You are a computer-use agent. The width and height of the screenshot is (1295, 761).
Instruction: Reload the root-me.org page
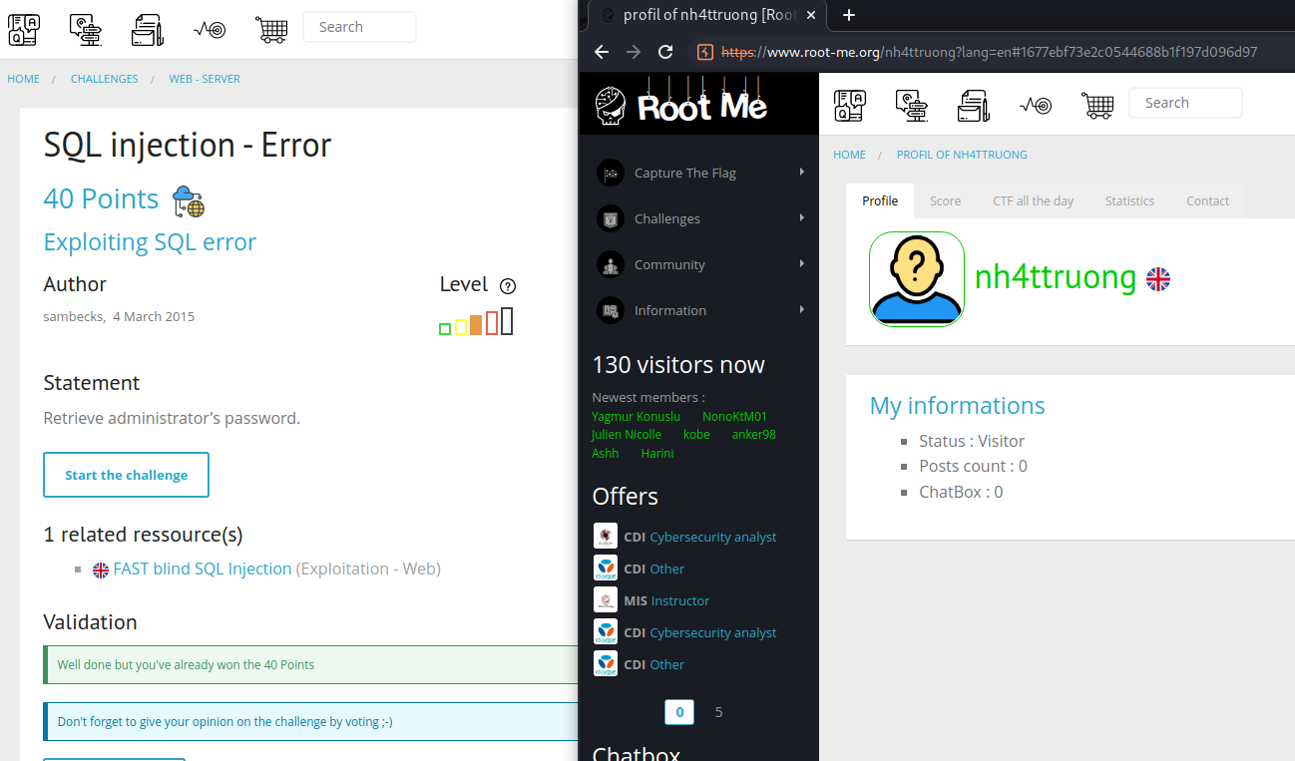(666, 52)
